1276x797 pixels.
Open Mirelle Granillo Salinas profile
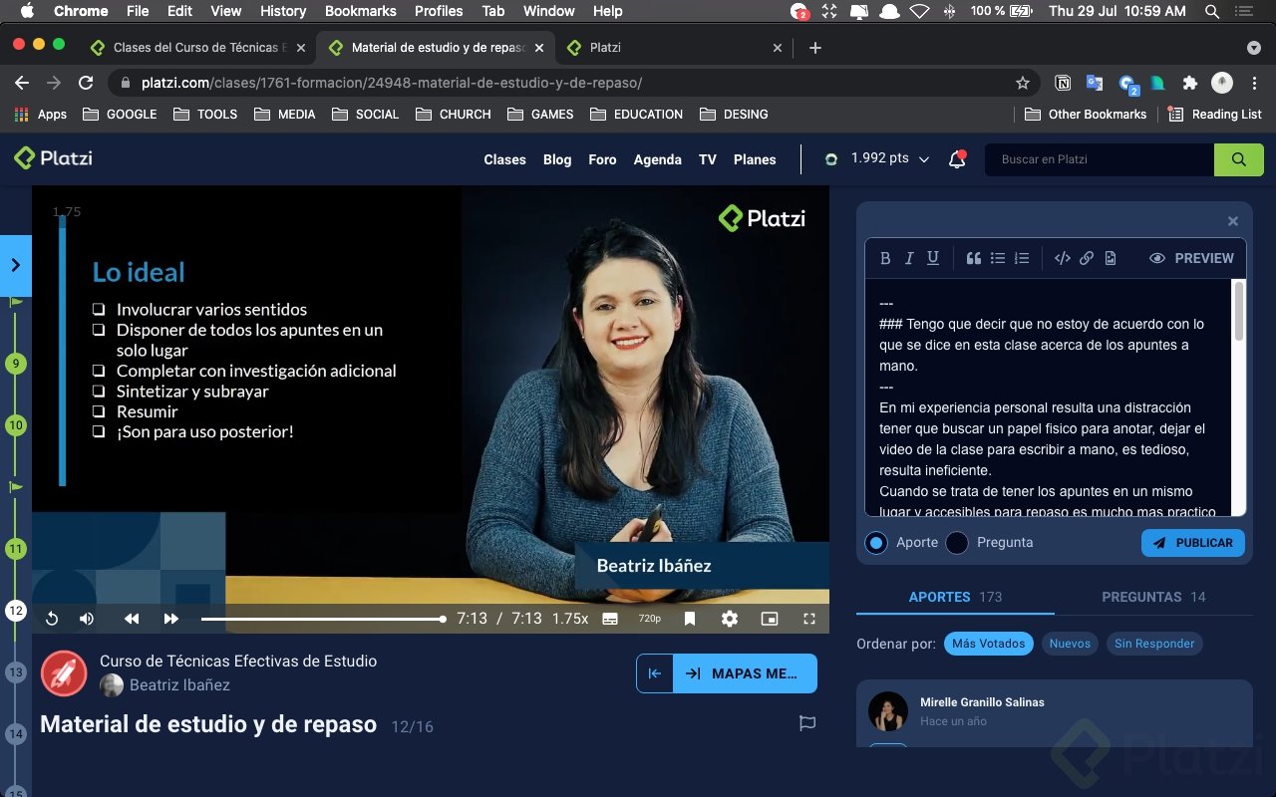pos(982,702)
